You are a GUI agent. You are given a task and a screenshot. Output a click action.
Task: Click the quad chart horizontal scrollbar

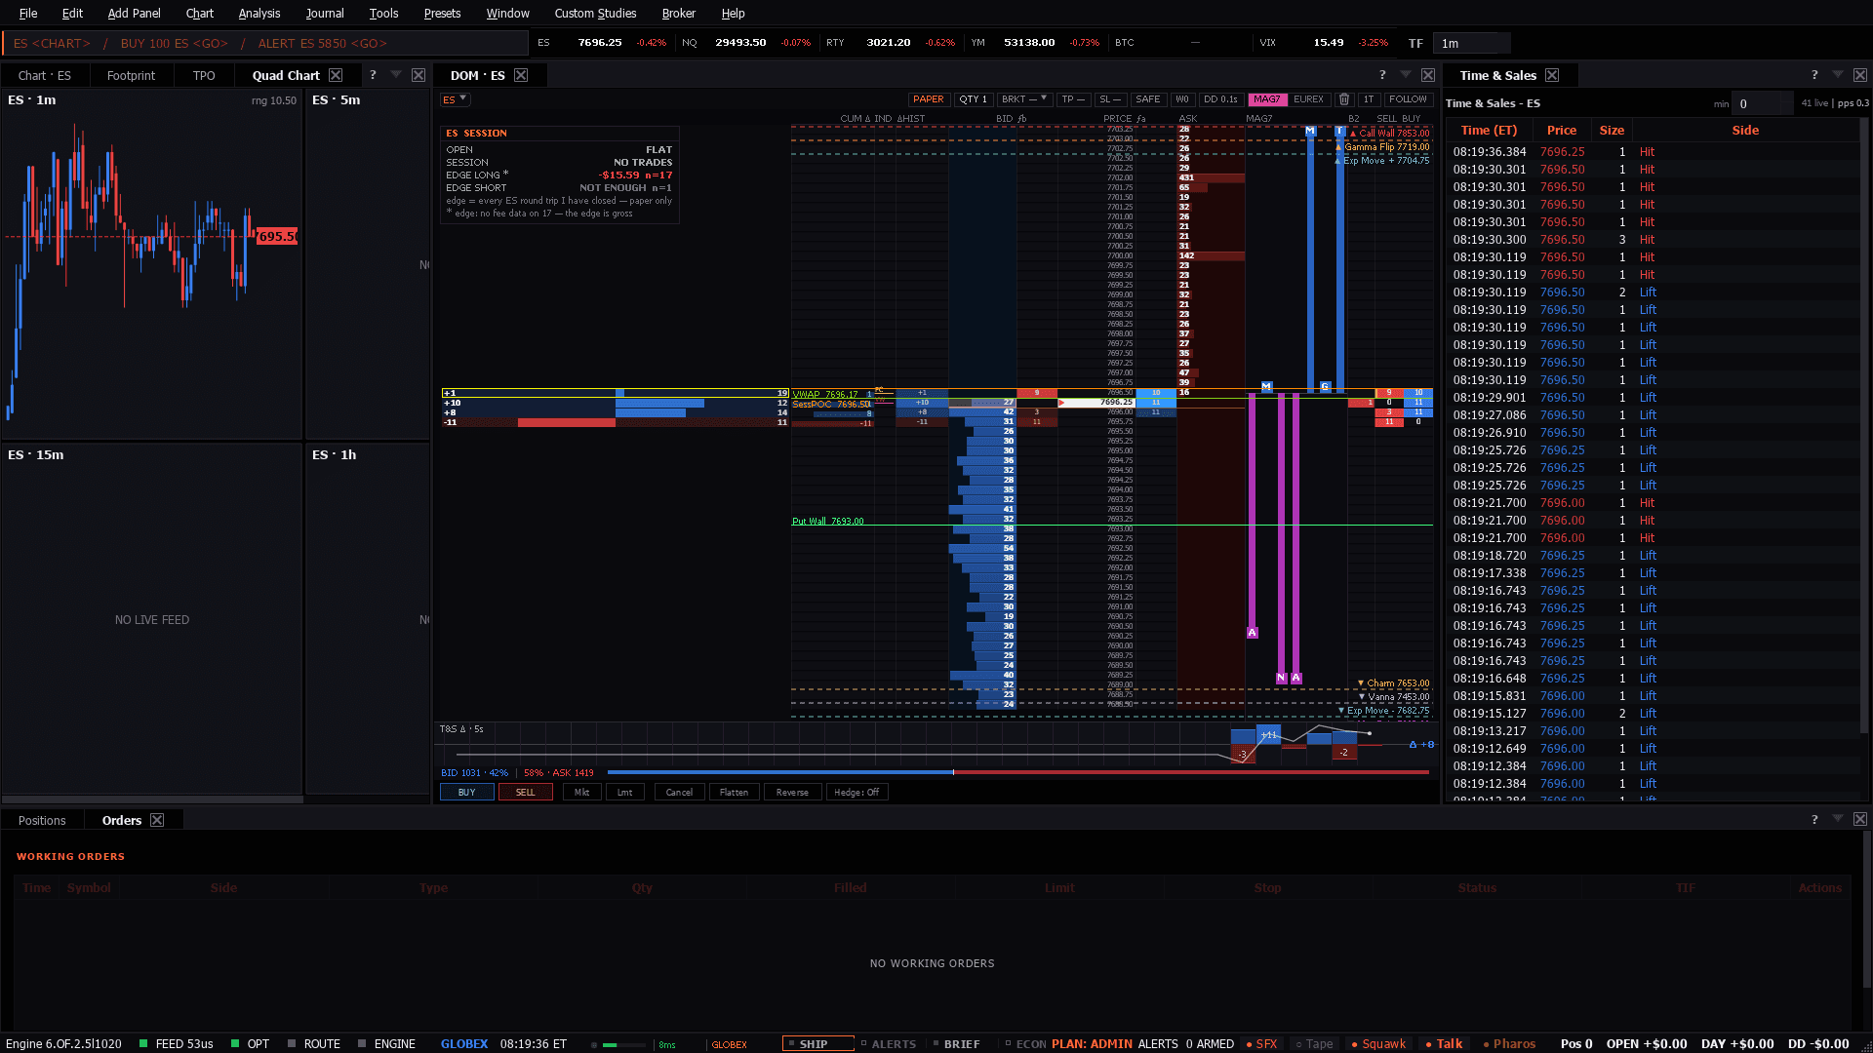point(152,799)
